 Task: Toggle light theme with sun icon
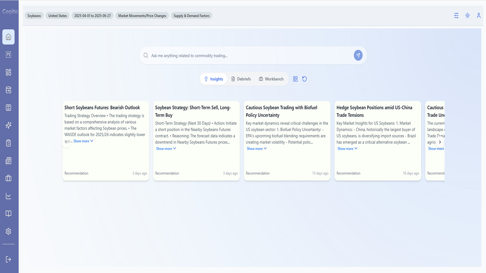[467, 15]
